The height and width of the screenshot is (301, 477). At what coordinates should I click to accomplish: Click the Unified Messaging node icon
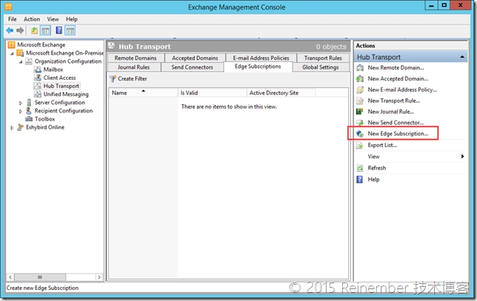(x=38, y=94)
